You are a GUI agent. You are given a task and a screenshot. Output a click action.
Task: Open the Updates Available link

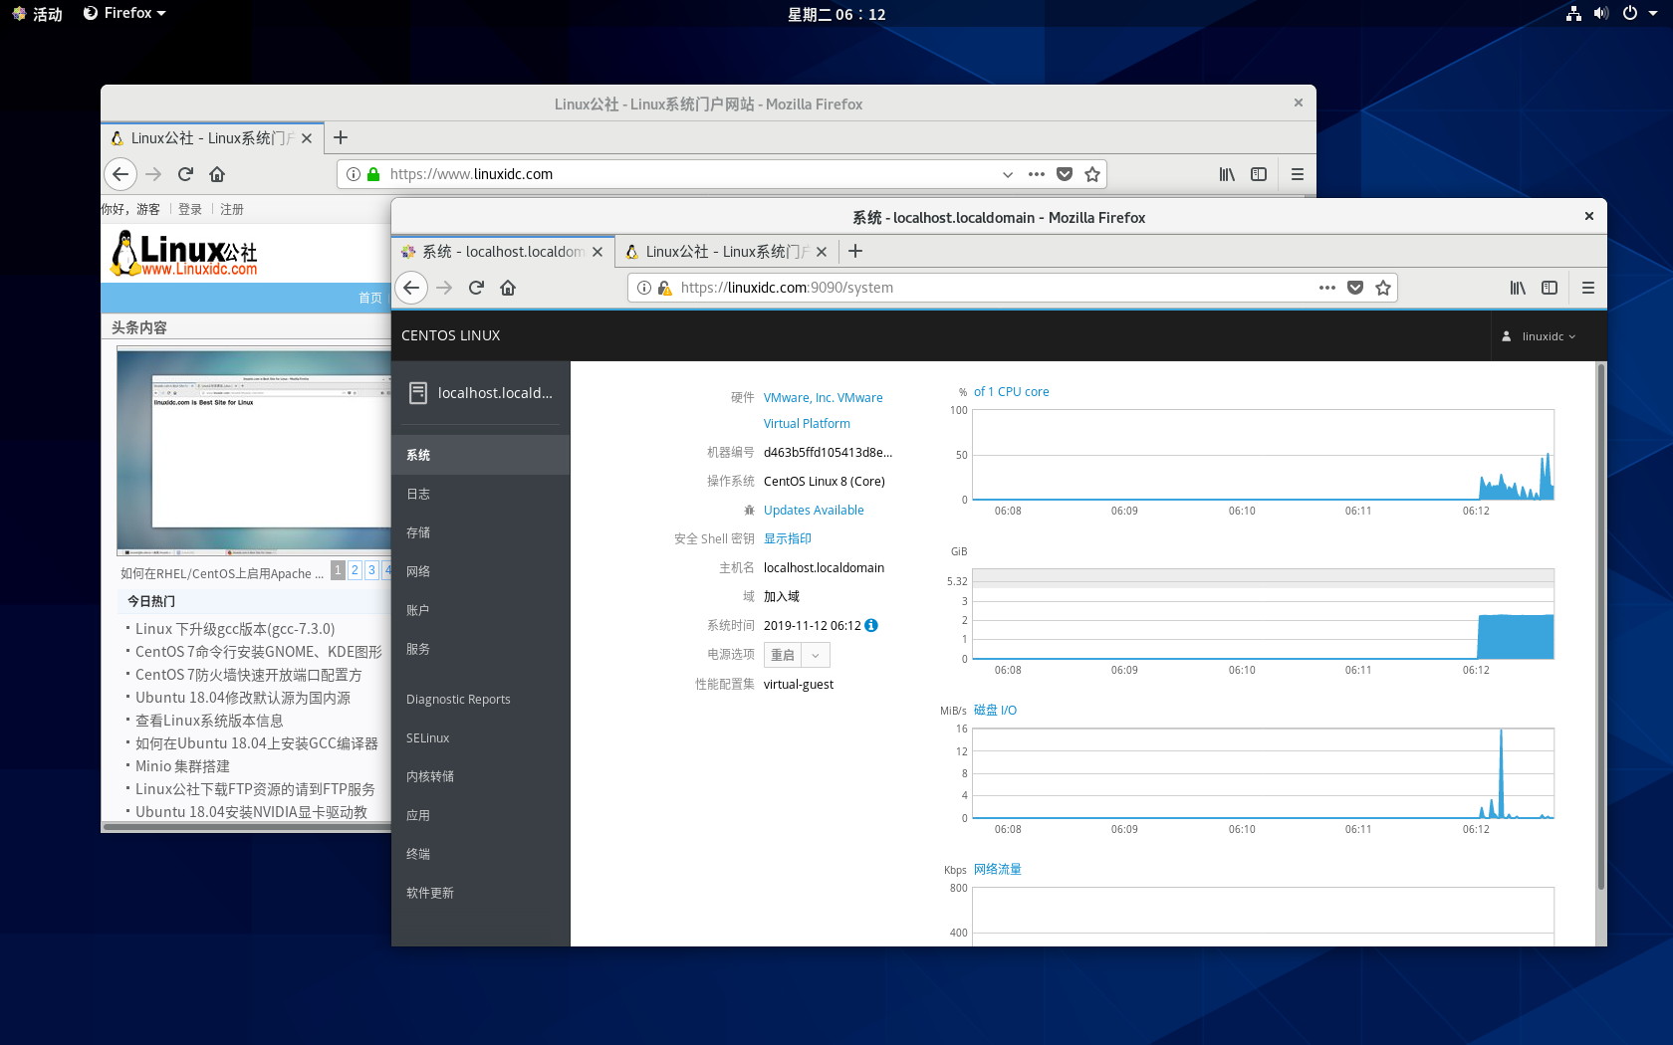814,511
